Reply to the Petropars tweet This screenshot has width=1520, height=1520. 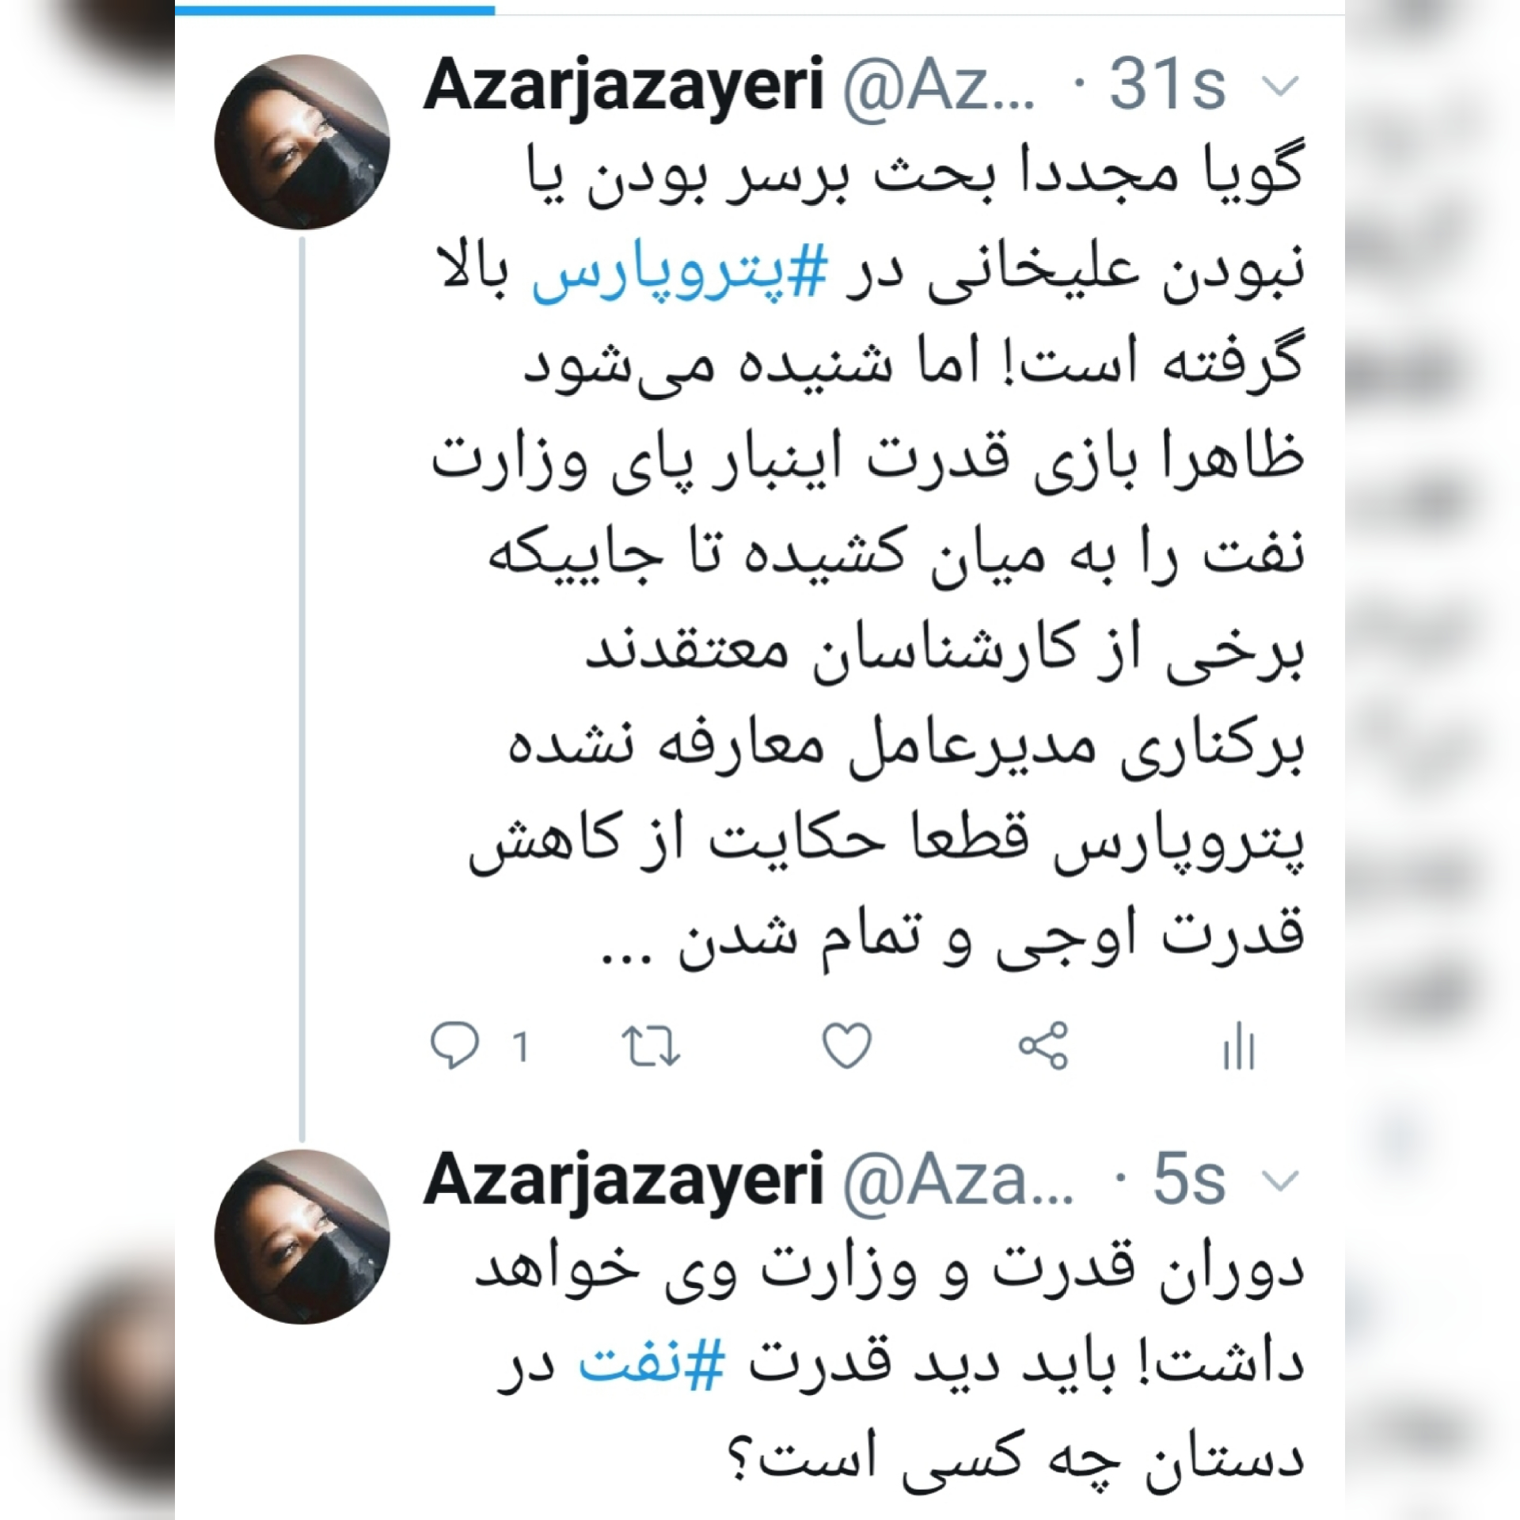pyautogui.click(x=454, y=1045)
